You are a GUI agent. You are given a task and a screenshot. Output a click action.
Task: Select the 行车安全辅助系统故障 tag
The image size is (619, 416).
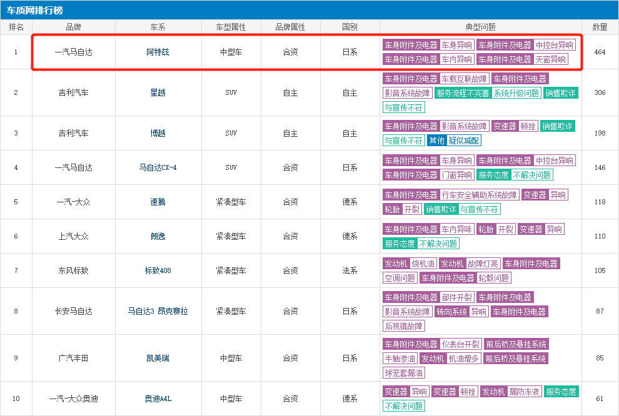click(480, 194)
